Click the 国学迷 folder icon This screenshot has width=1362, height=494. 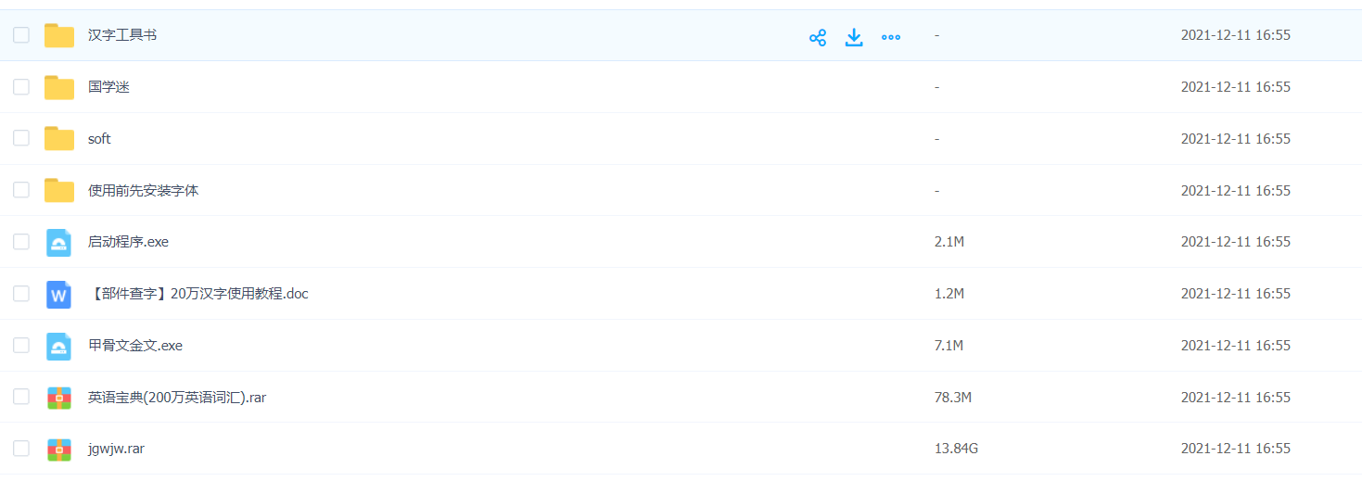[59, 88]
